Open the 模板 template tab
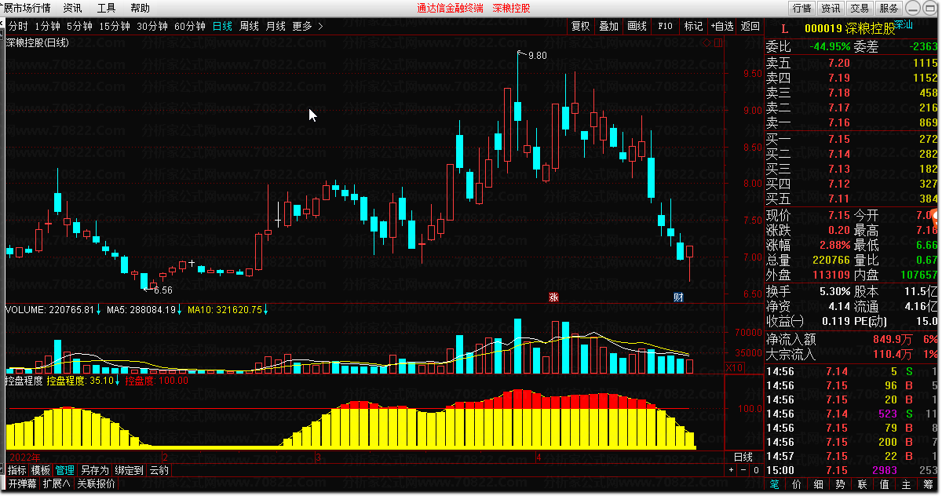 (x=40, y=470)
